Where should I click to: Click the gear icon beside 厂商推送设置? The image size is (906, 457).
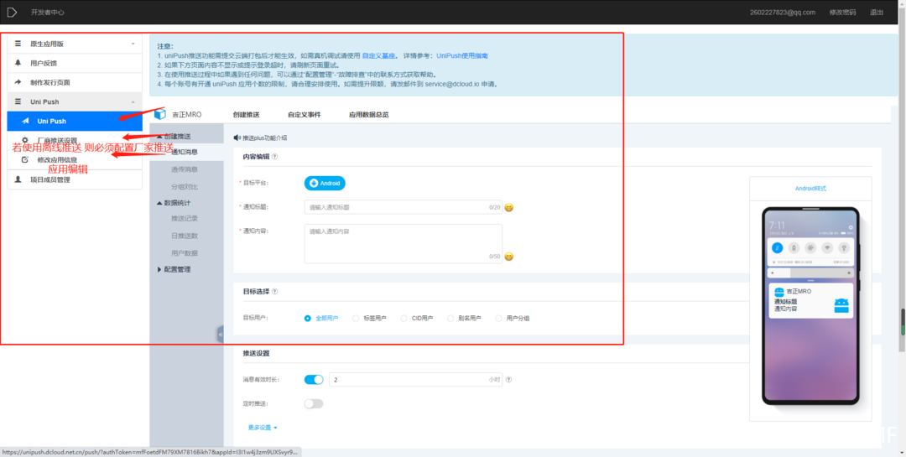(x=25, y=140)
